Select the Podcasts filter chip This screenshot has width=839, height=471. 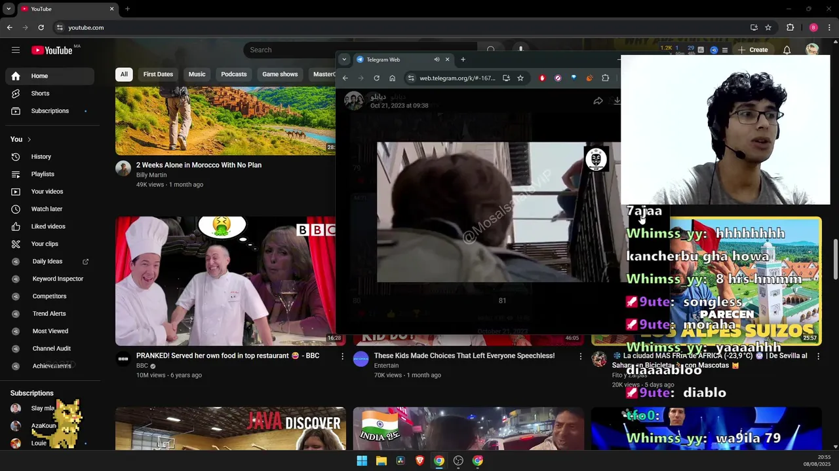(x=233, y=75)
